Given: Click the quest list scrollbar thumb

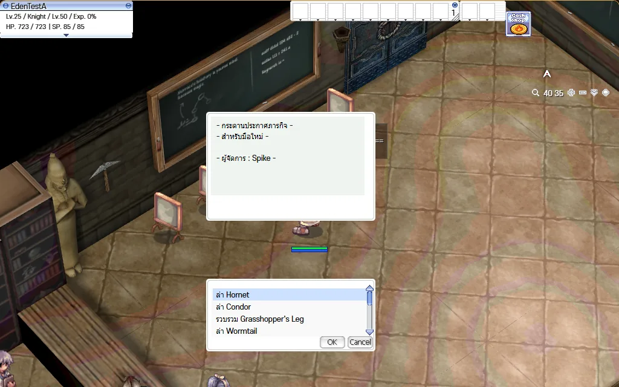Looking at the screenshot, I should click(369, 298).
